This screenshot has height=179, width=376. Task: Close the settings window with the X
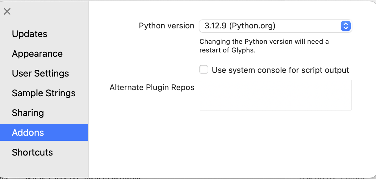(x=7, y=12)
